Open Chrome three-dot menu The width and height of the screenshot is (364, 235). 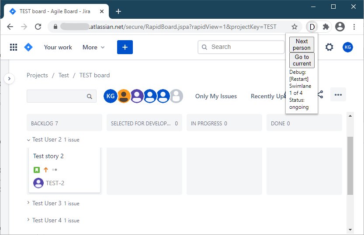pyautogui.click(x=354, y=27)
